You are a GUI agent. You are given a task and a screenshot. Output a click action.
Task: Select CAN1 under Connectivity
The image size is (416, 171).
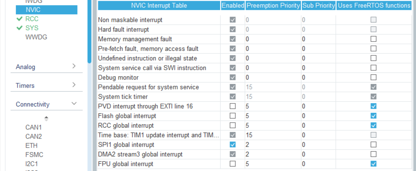click(x=34, y=128)
